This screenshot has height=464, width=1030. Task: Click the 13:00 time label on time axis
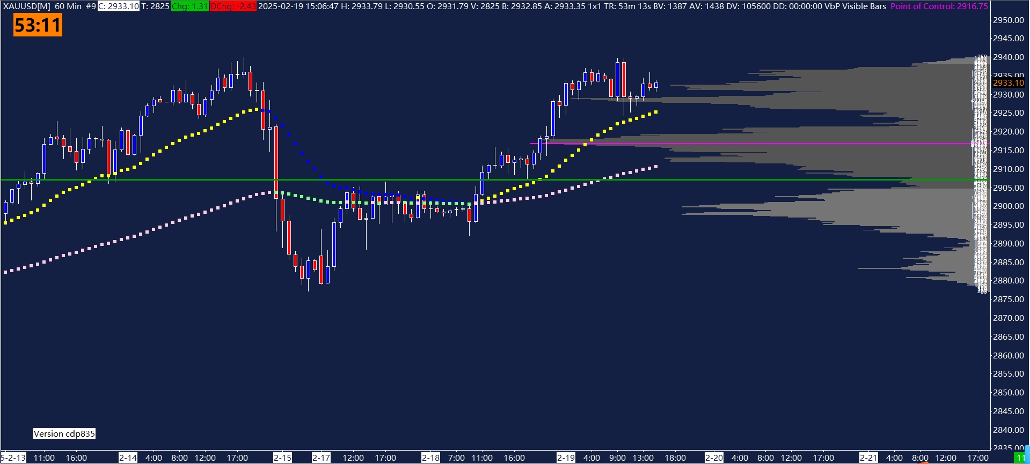tap(643, 458)
